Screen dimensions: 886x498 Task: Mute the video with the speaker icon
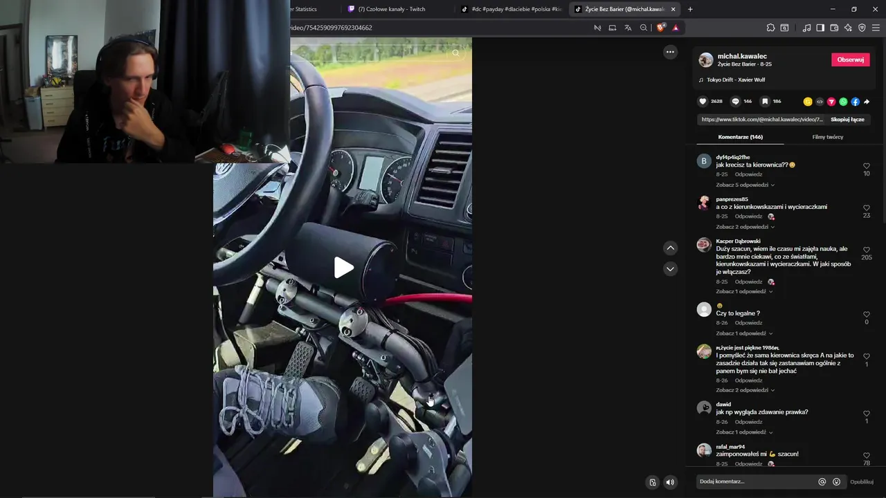670,482
